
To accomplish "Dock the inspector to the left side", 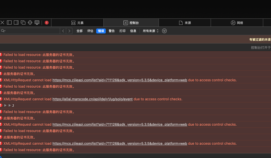I will pos(9,22).
